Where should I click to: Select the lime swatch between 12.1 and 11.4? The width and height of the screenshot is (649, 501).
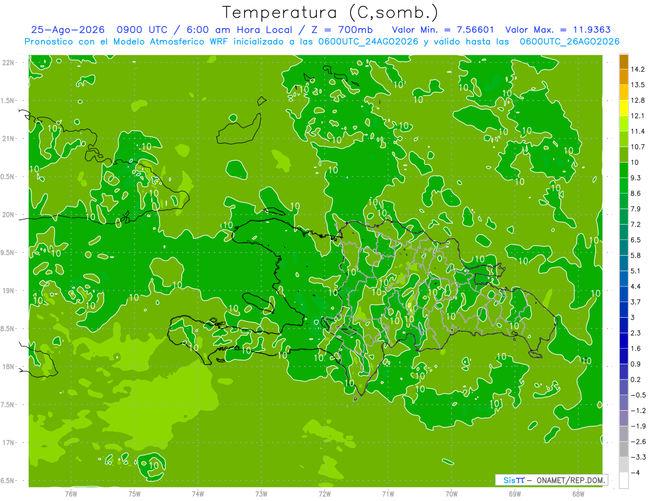(x=624, y=123)
